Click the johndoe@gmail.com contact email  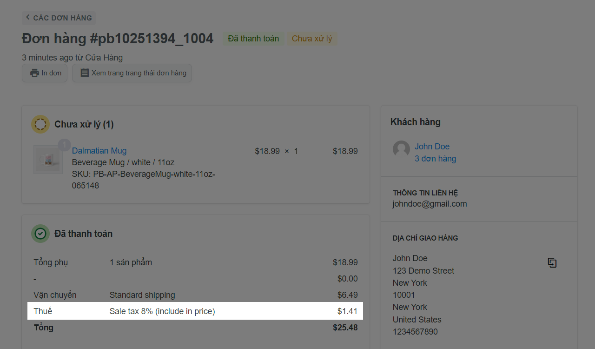430,204
